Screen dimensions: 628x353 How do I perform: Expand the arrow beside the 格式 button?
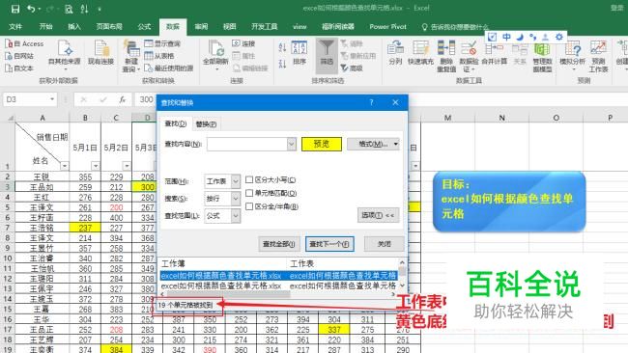pos(396,144)
